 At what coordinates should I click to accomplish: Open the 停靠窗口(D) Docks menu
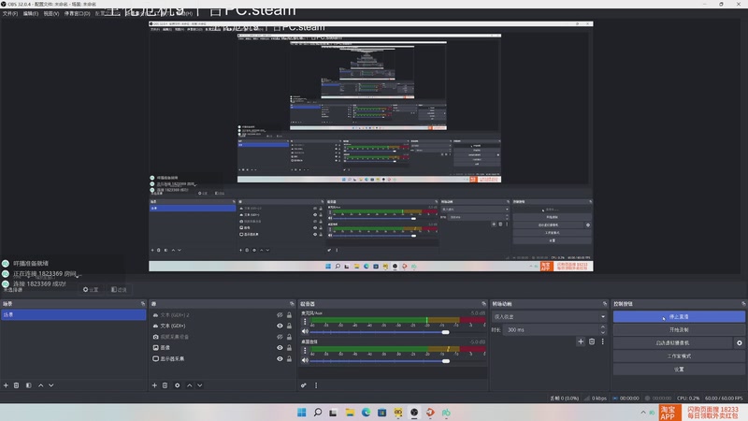77,13
